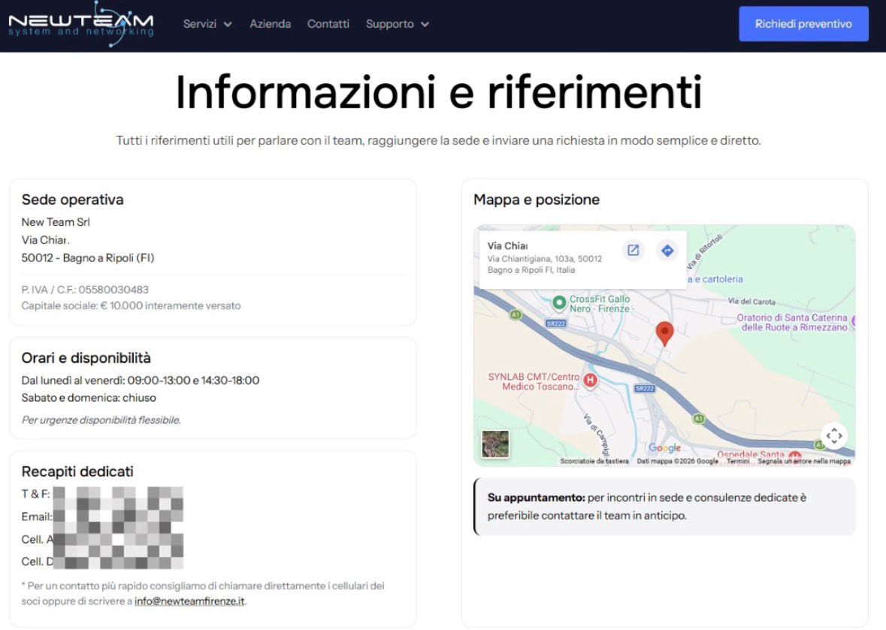Open the Servizi chevron arrow
The width and height of the screenshot is (886, 630).
tap(229, 23)
